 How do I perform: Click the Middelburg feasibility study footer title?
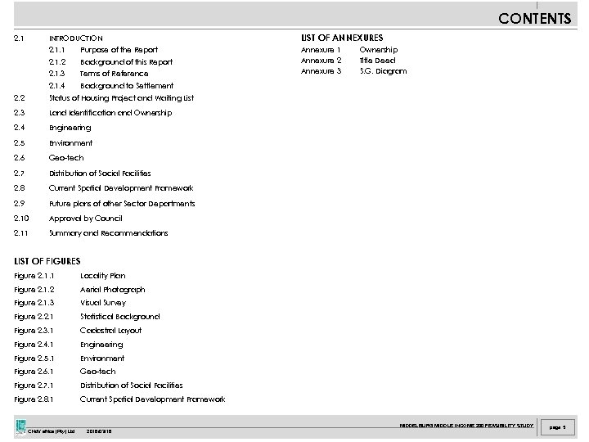tap(466, 426)
